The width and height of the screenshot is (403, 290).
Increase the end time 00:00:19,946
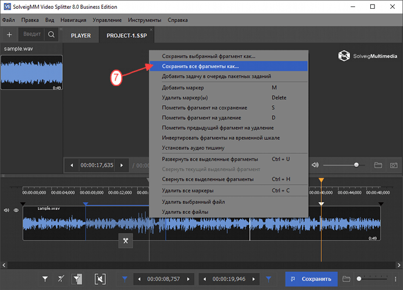point(253,279)
